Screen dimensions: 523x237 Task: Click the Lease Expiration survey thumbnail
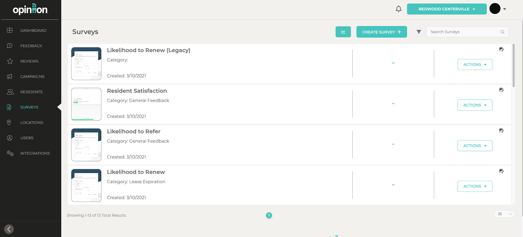click(x=86, y=185)
